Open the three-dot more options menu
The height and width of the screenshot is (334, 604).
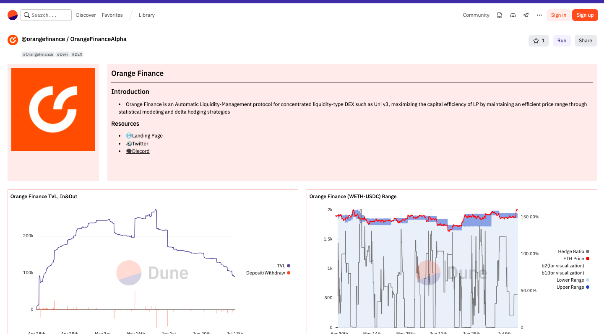click(x=539, y=15)
